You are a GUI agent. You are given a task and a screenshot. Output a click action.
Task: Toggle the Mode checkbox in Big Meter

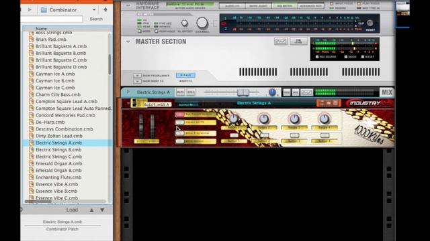pyautogui.click(x=140, y=31)
